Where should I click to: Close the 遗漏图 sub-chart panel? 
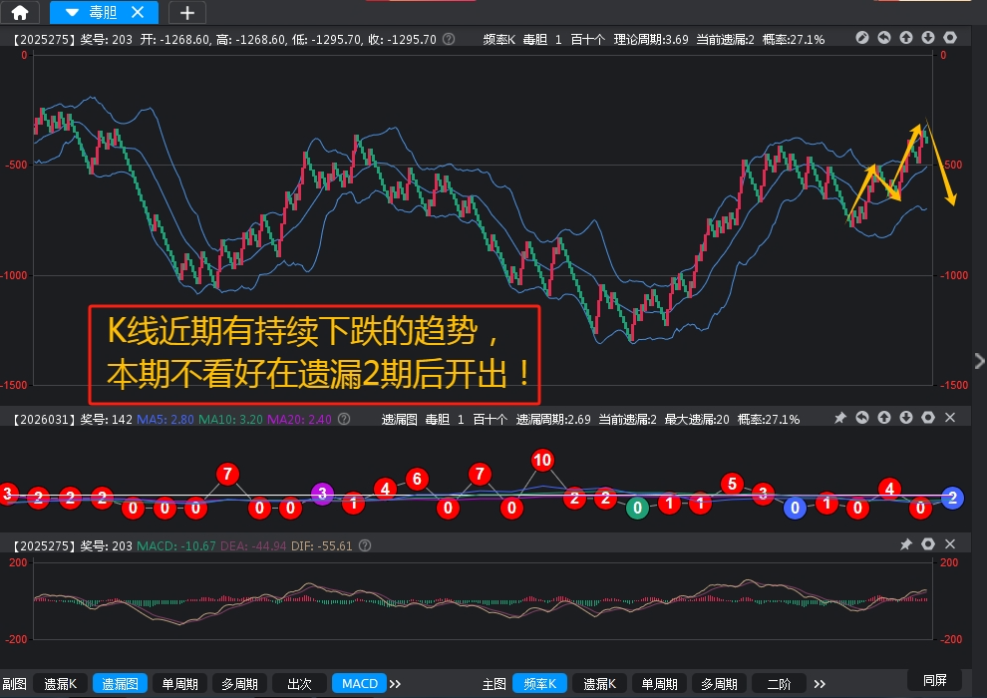pos(950,418)
